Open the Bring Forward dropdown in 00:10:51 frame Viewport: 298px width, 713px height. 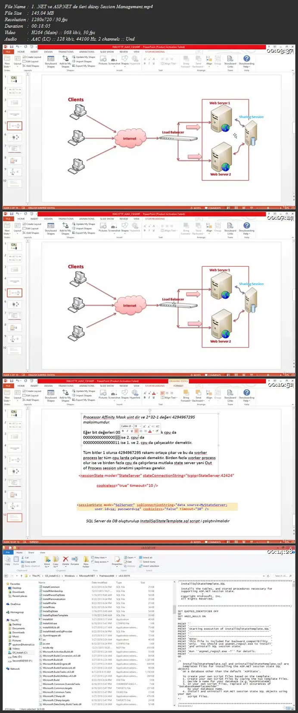[x=186, y=396]
